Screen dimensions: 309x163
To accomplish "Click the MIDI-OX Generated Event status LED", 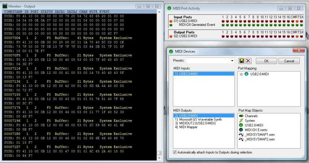I will coord(171,25).
